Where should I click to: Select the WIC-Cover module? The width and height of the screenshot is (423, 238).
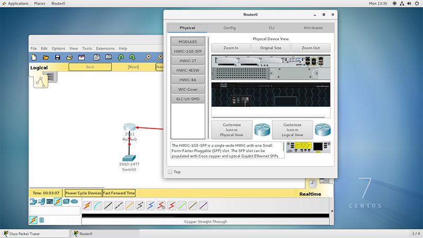tap(188, 89)
